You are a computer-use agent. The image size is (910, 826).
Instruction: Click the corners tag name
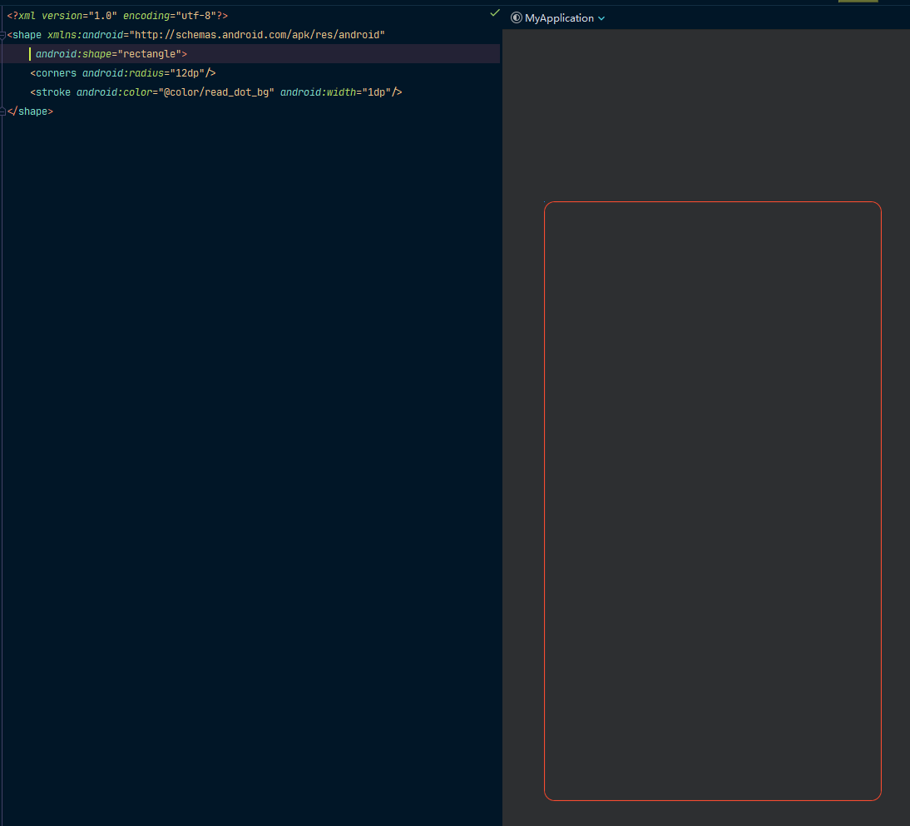(x=56, y=73)
